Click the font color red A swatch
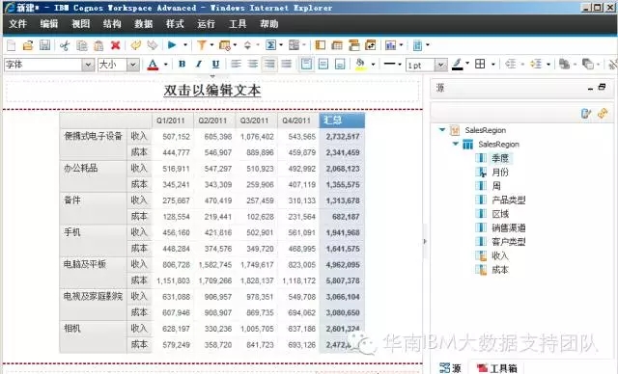The width and height of the screenshot is (618, 374). coord(153,65)
